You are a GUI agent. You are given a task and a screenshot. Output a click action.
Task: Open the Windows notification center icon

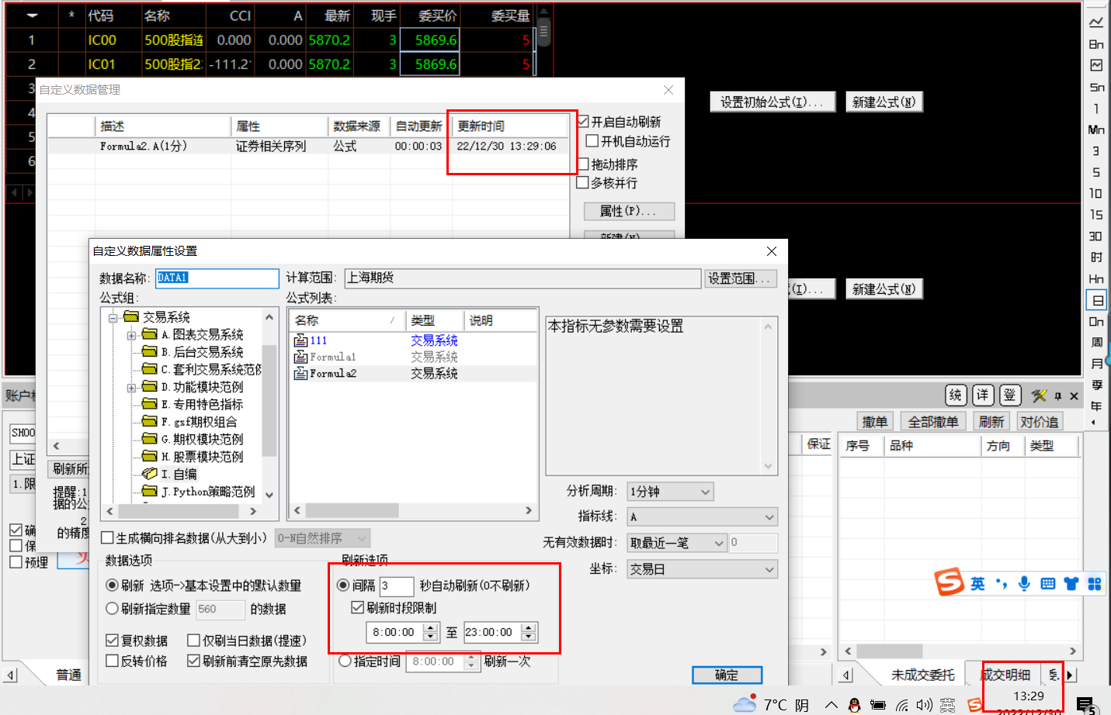point(1085,704)
